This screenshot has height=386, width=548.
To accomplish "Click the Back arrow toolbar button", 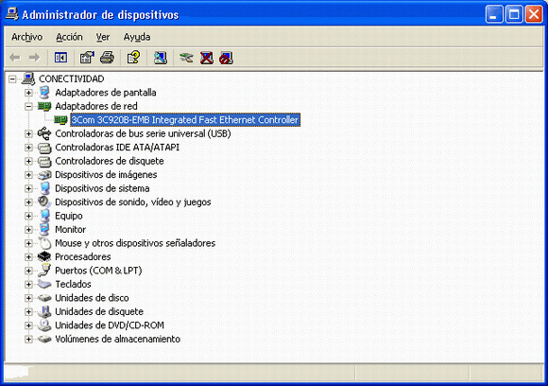I will (15, 58).
